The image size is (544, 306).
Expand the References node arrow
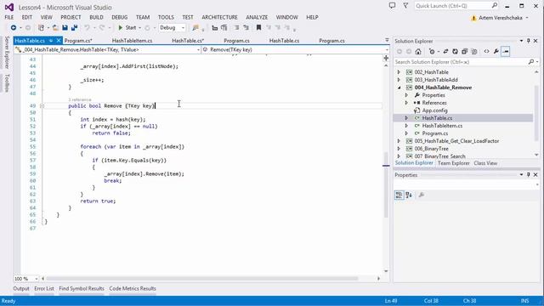coord(406,103)
